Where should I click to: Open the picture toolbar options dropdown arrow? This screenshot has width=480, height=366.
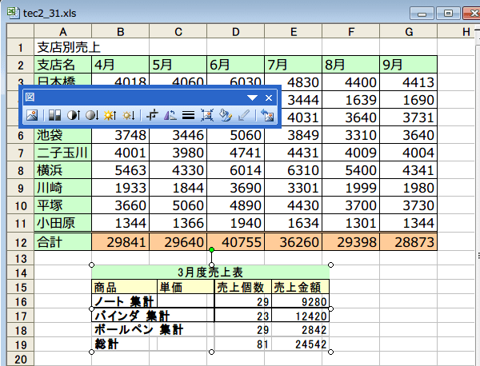pos(254,97)
